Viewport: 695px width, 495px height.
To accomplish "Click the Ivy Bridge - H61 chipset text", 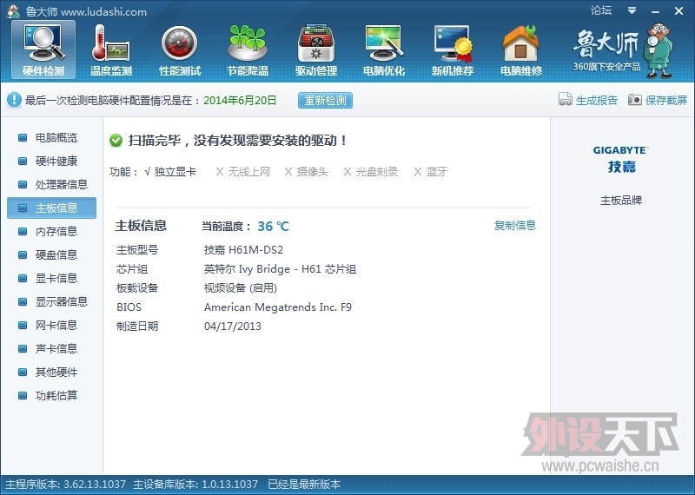I will [x=280, y=269].
